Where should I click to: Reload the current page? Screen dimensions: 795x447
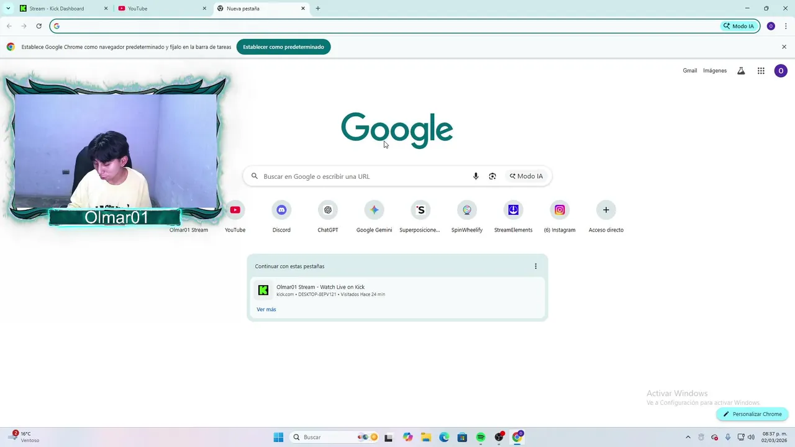pyautogui.click(x=39, y=26)
